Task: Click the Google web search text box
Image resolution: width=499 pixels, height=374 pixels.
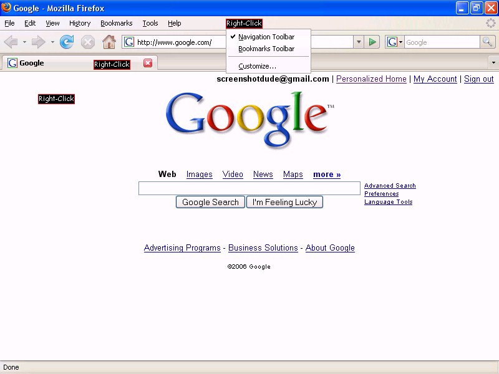Action: tap(249, 188)
